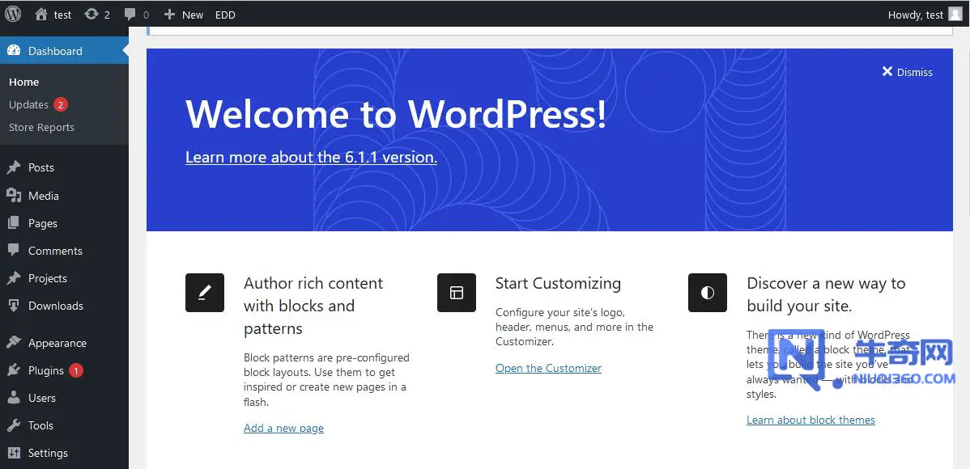The image size is (970, 469).
Task: Click the Downloads icon in the sidebar
Action: pyautogui.click(x=13, y=306)
